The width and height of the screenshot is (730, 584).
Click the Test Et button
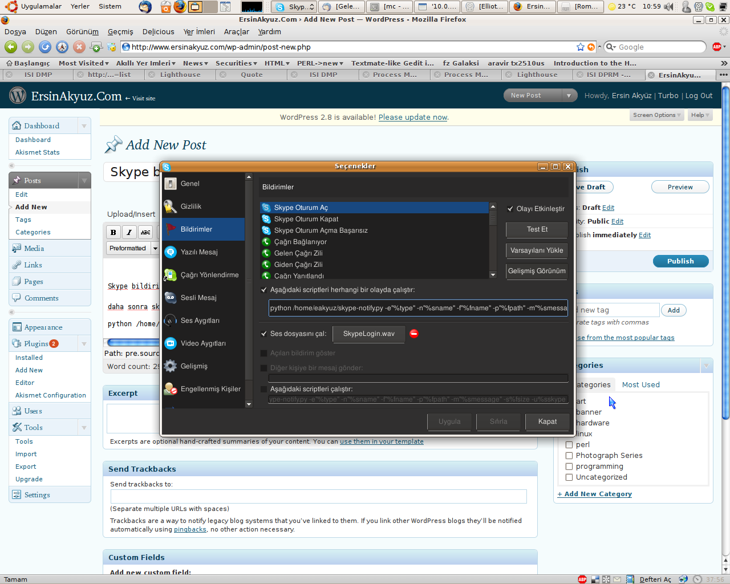click(x=537, y=229)
